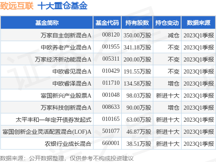Click the 基金简称 column header
This screenshot has height=162, width=216.
tap(47, 23)
